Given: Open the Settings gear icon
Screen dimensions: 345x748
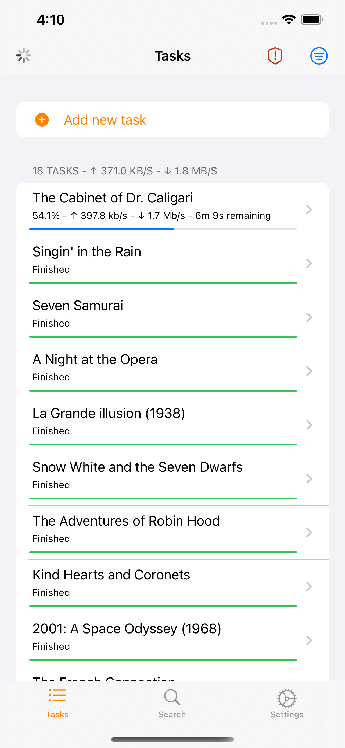Looking at the screenshot, I should 287,698.
